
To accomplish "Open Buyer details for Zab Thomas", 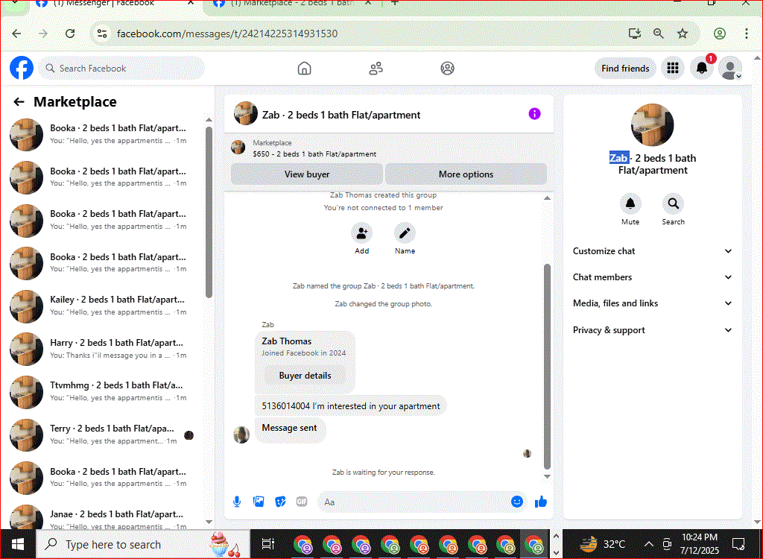I will click(305, 376).
